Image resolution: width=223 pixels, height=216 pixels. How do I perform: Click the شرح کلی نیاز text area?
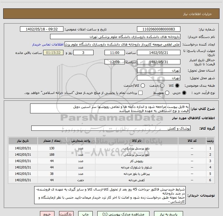pyautogui.click(x=110, y=109)
